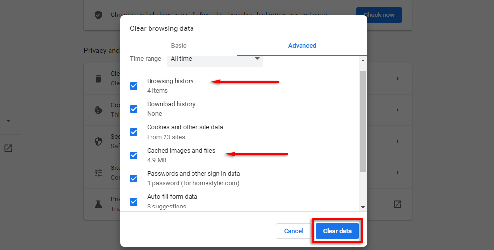
Task: Click the privacy sandbox flask icon
Action: (98, 204)
